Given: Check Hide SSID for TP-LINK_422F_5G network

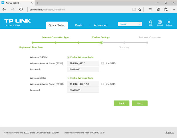Looking at the screenshot, I should coord(102,84).
